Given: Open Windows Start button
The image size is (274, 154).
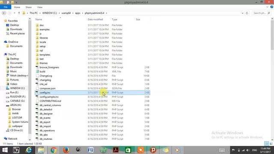Looking at the screenshot, I should pos(5,150).
